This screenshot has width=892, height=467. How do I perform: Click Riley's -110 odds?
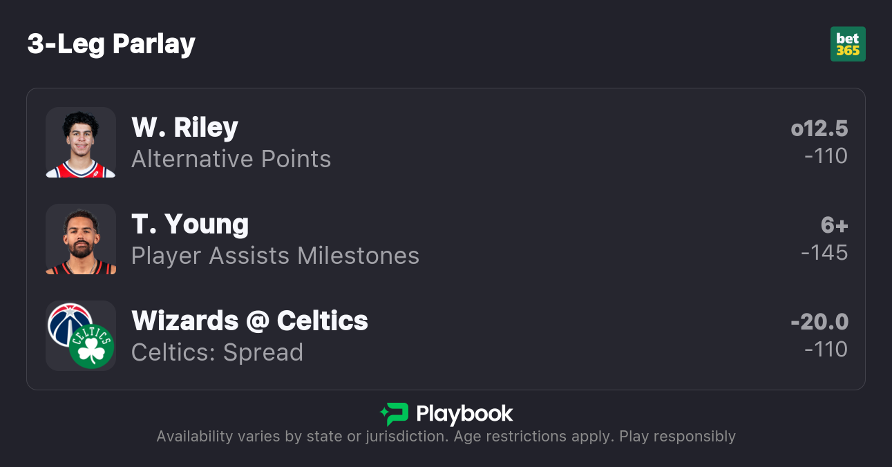pos(826,156)
